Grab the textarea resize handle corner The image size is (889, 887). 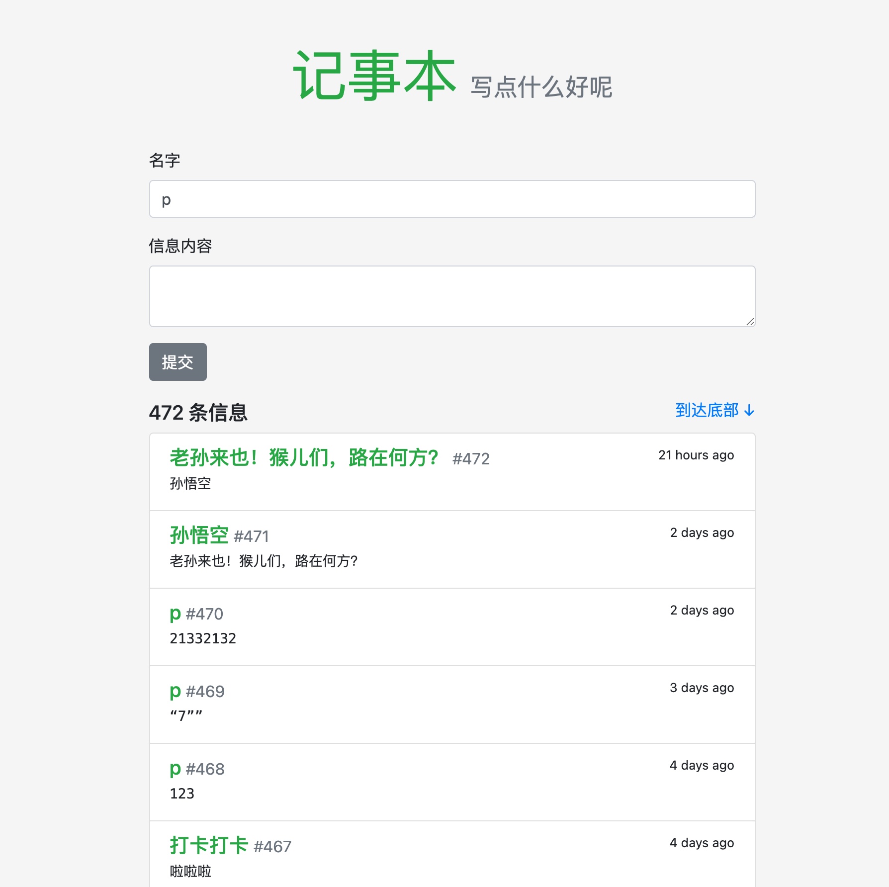click(x=750, y=322)
